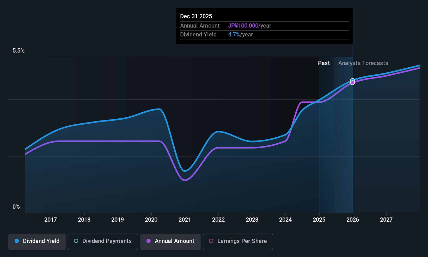The width and height of the screenshot is (428, 257).
Task: Click the Dec 31 2025 tooltip date
Action: tap(196, 16)
